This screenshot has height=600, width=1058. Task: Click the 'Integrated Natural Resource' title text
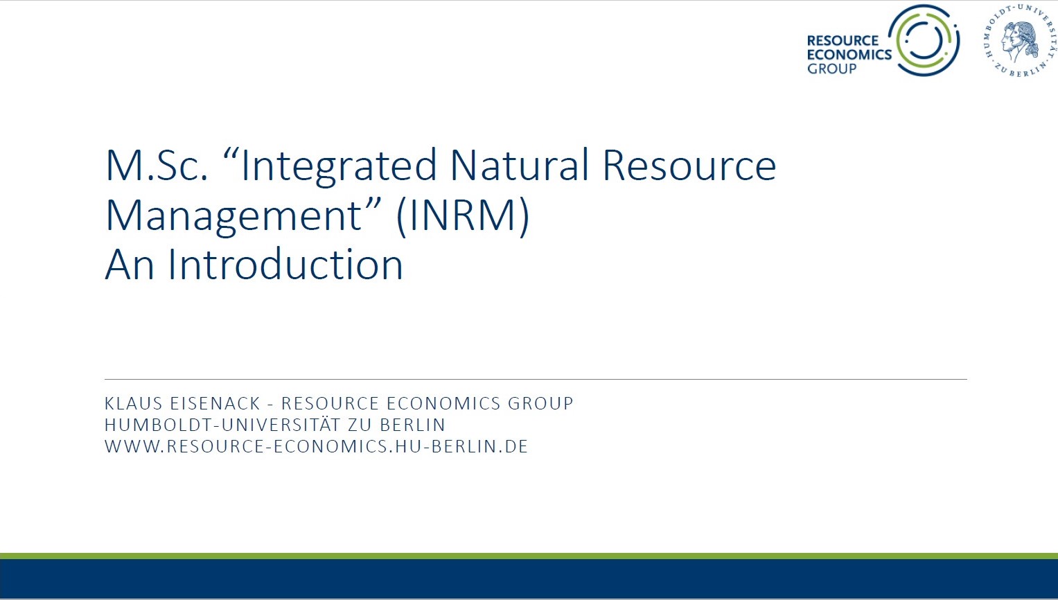[509, 166]
